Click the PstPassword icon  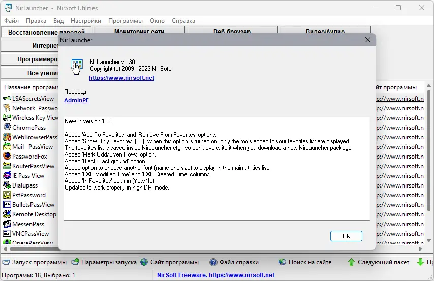pos(7,195)
